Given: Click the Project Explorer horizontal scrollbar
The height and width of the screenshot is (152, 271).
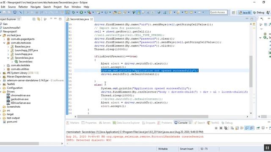Looking at the screenshot, I should (x=19, y=144).
